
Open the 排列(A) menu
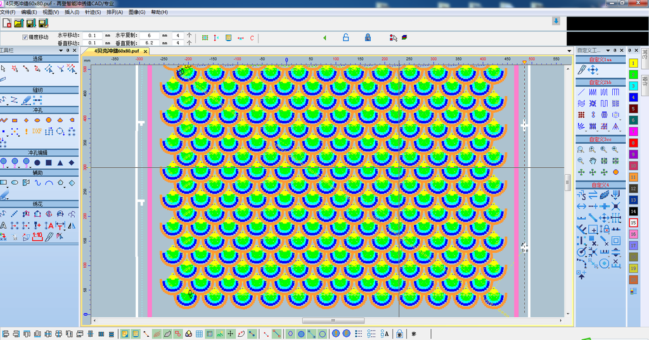click(115, 12)
